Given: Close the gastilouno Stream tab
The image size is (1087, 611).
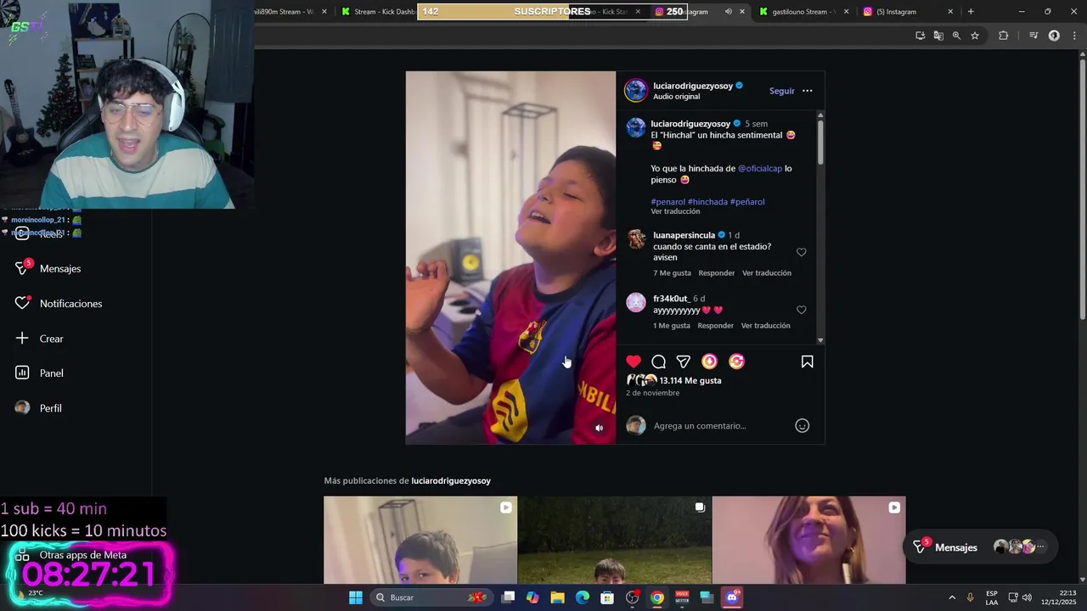Looking at the screenshot, I should (x=846, y=12).
